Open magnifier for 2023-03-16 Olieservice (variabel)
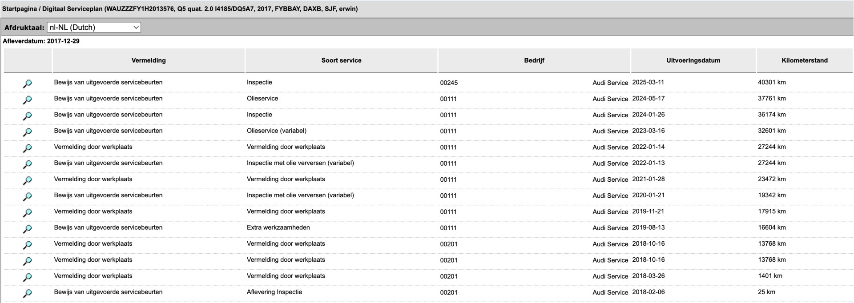The height and width of the screenshot is (303, 854). coord(27,132)
